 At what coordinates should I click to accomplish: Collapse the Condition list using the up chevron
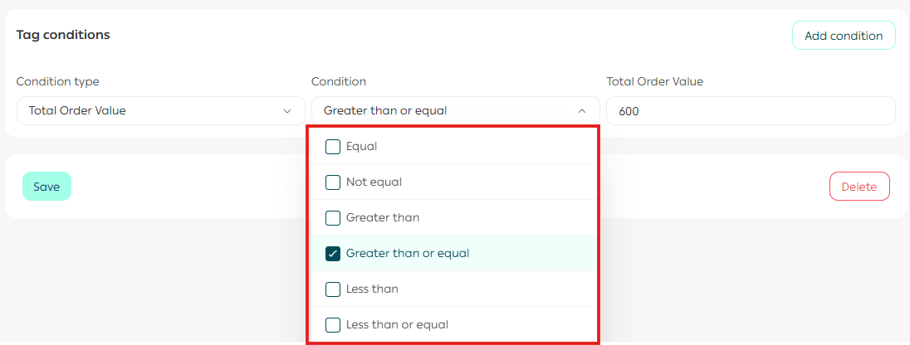pyautogui.click(x=582, y=110)
